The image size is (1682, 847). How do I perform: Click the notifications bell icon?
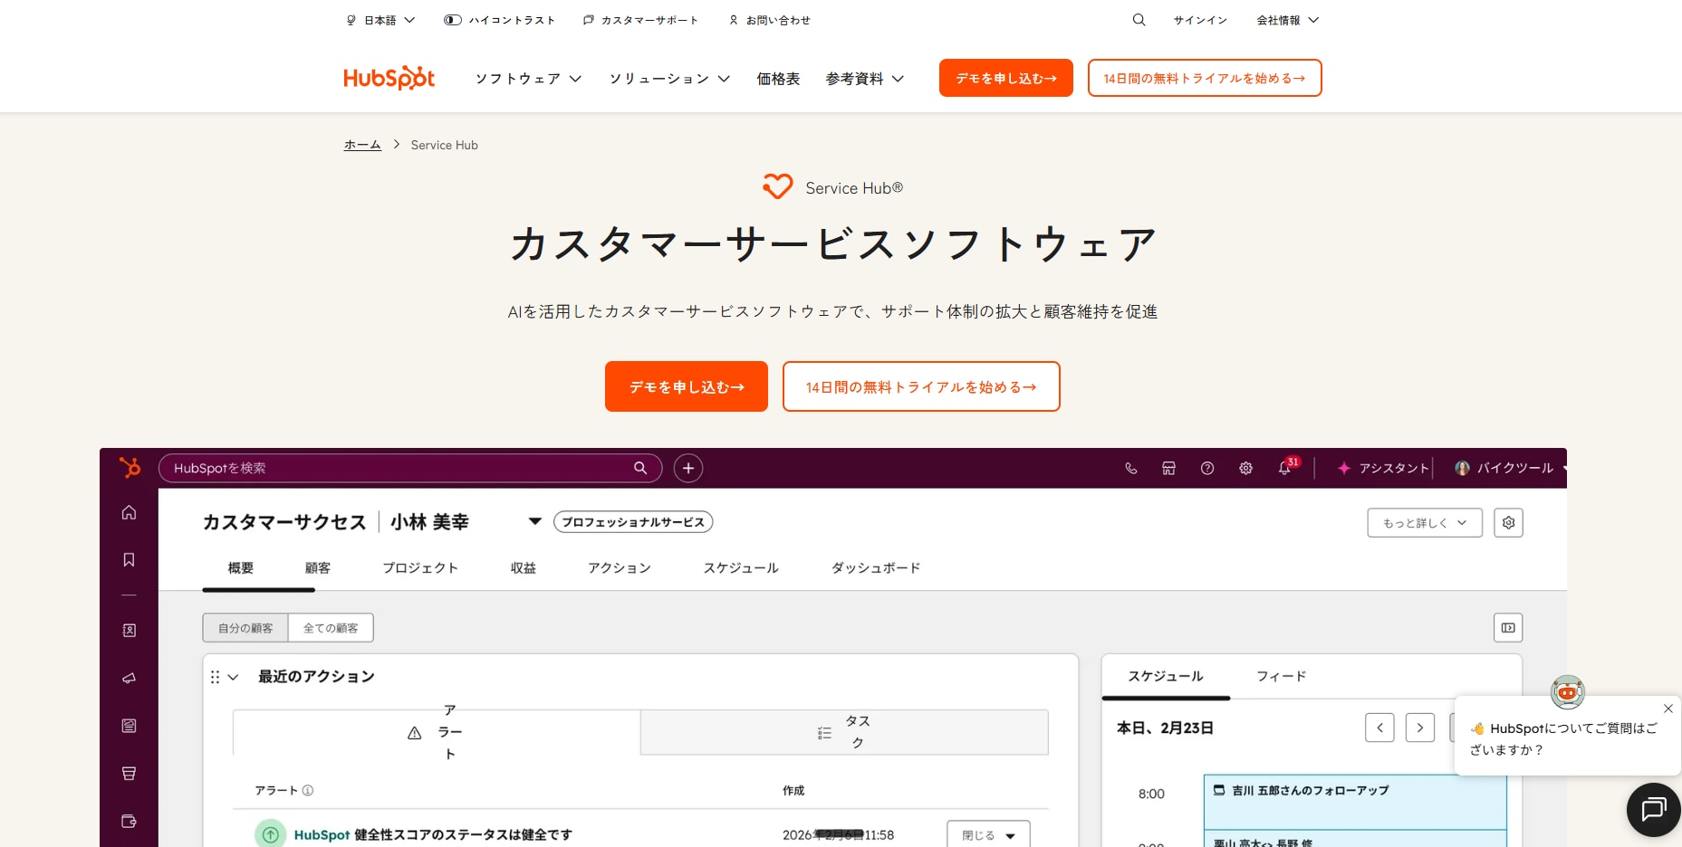(1284, 468)
